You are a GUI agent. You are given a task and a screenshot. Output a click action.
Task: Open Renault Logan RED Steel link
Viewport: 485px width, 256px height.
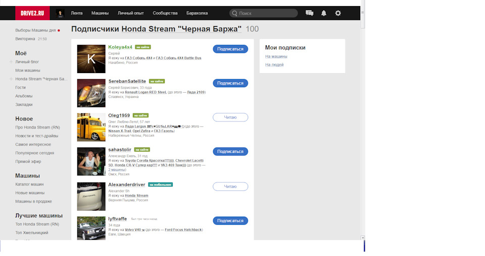pyautogui.click(x=145, y=92)
